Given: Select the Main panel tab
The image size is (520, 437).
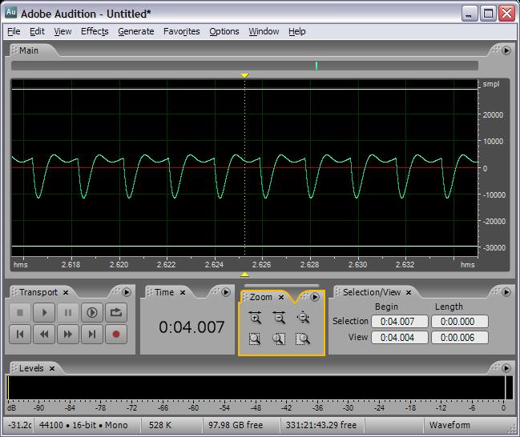Looking at the screenshot, I should coord(29,50).
